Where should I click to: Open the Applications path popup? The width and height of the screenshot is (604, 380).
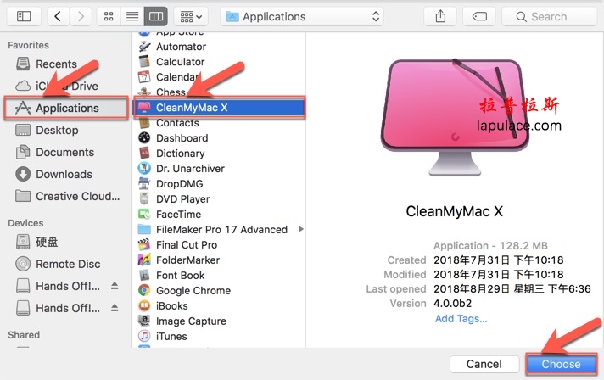302,17
